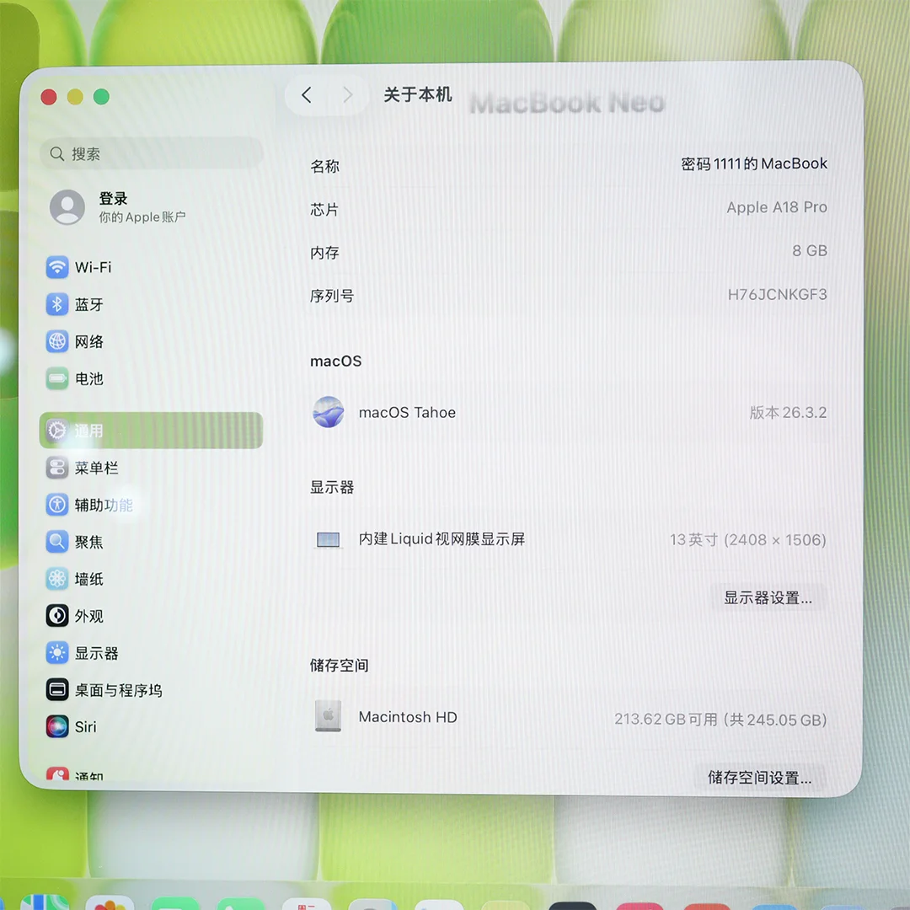Select 菜单栏 menu bar settings
This screenshot has height=910, width=910.
96,468
